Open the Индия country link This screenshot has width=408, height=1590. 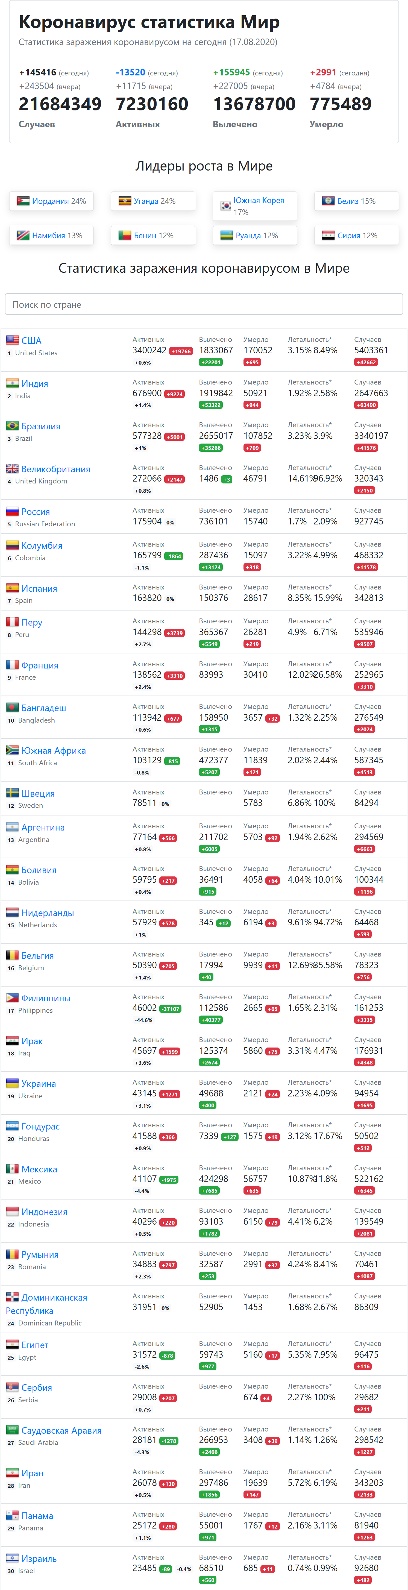(34, 383)
